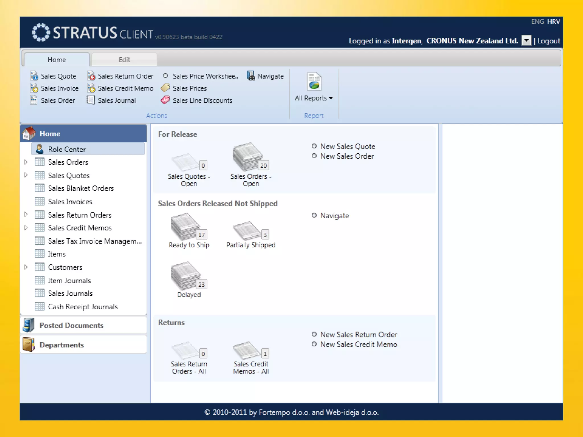
Task: Open the Sales Journal ribbon icon
Action: point(91,100)
